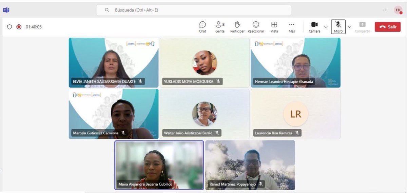This screenshot has width=407, height=193.
Task: Select Herman Leandro Hincapie Granada video tile
Action: 295,62
